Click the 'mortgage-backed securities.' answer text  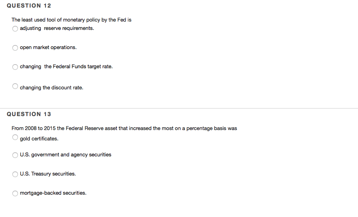pyautogui.click(x=53, y=193)
